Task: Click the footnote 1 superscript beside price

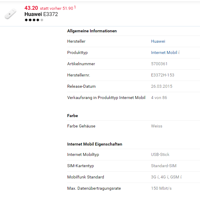Action: point(75,7)
